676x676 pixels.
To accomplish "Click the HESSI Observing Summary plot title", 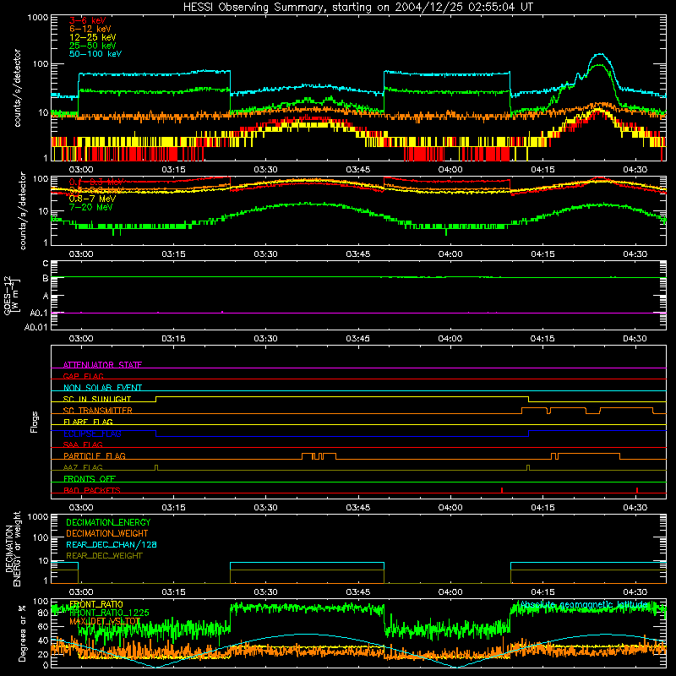I will (357, 7).
